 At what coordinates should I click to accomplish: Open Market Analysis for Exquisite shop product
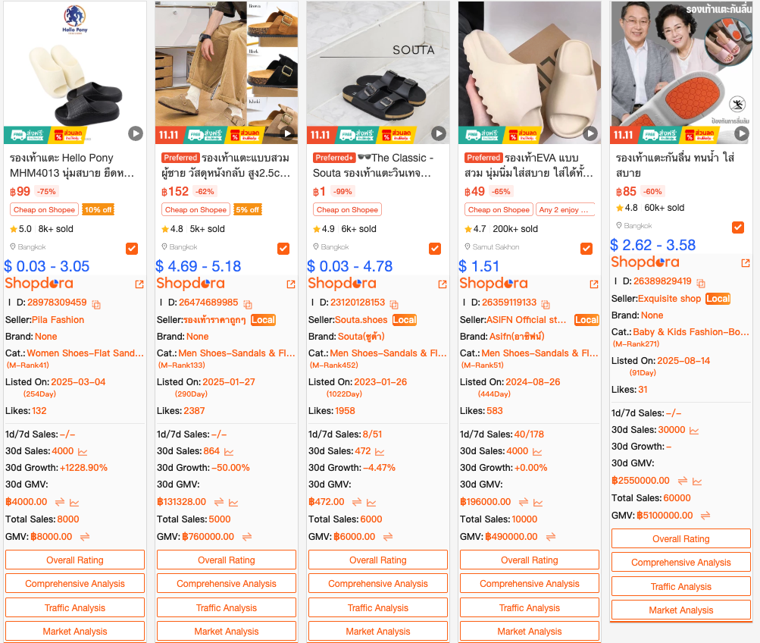pyautogui.click(x=681, y=610)
